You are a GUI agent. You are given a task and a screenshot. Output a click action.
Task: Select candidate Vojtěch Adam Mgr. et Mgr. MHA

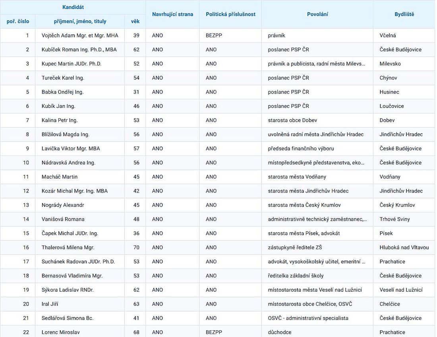(80, 35)
